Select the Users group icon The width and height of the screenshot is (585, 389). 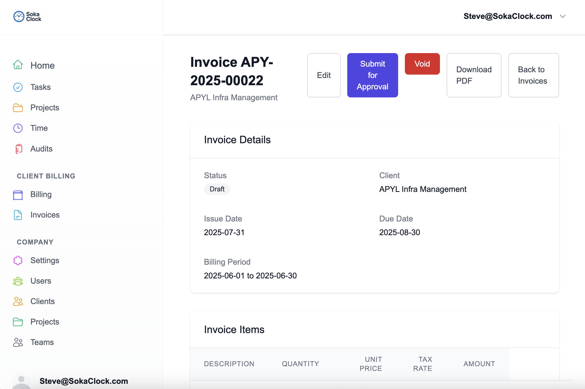18,281
